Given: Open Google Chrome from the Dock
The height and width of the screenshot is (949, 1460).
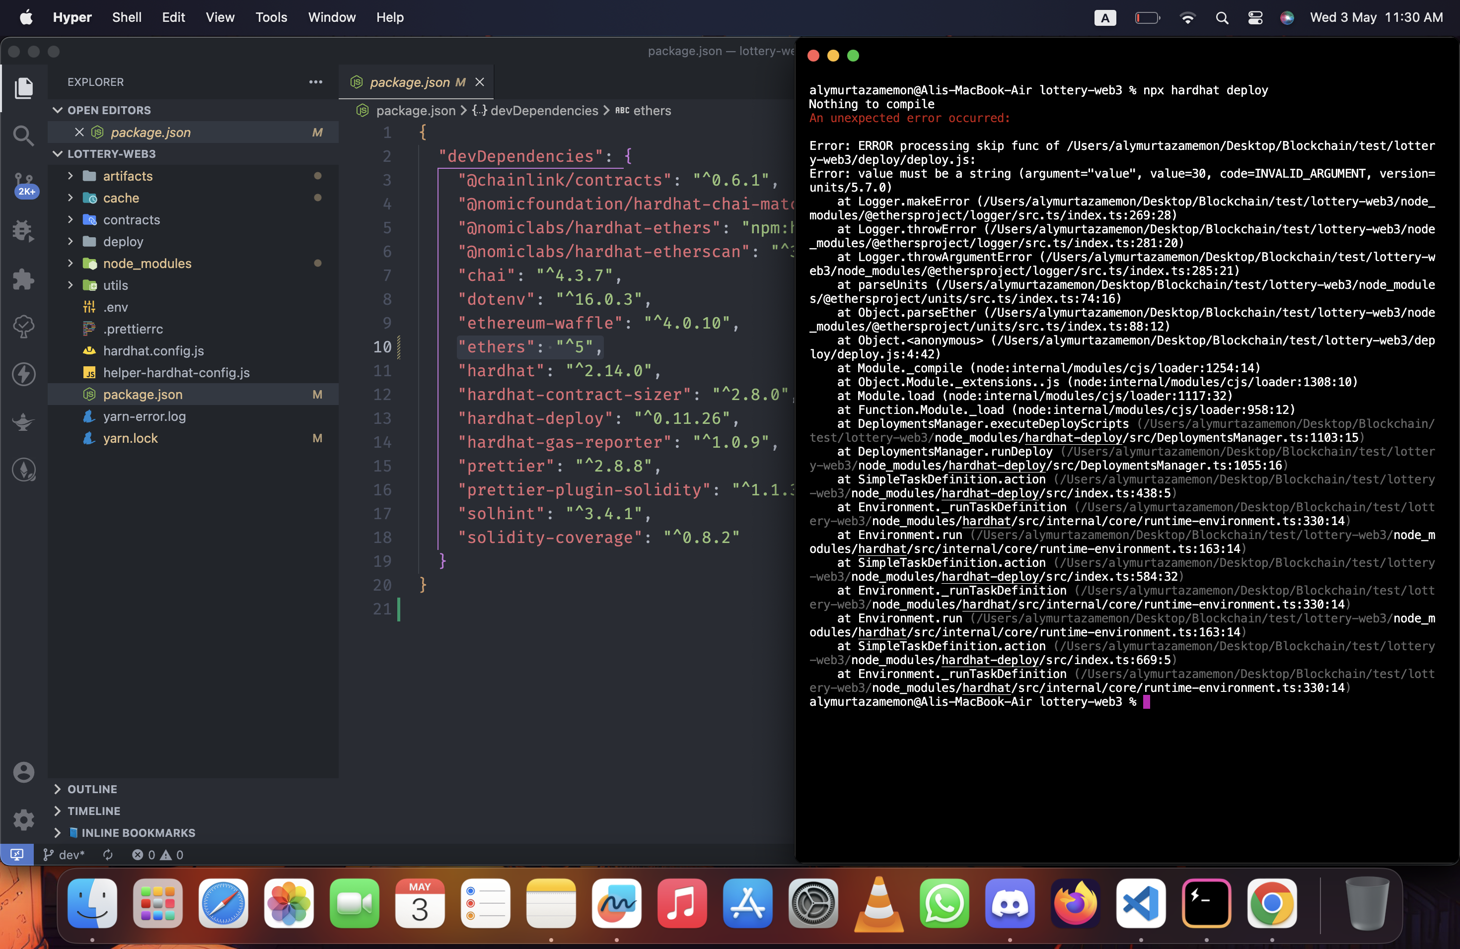Looking at the screenshot, I should click(1272, 903).
